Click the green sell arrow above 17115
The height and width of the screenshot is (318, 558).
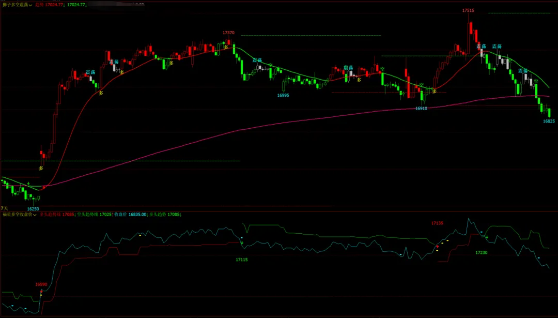242,243
